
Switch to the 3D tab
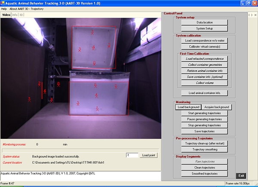(21, 15)
